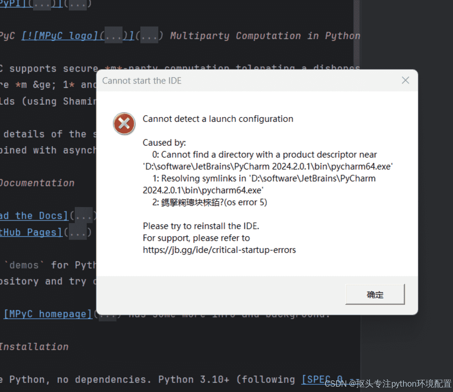Click the jb.gg critical-startup-errors URL text
The height and width of the screenshot is (392, 453).
[219, 250]
